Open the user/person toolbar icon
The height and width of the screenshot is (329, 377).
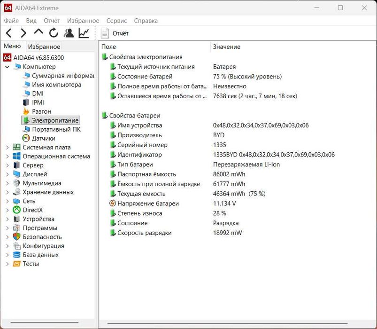pyautogui.click(x=69, y=33)
